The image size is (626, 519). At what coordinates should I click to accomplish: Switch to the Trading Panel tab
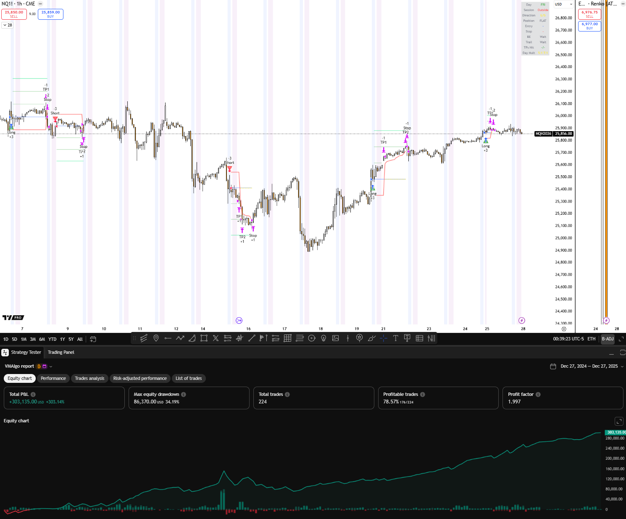click(61, 352)
